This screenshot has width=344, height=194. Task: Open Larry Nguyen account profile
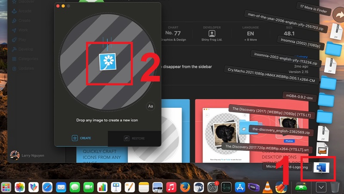click(27, 155)
